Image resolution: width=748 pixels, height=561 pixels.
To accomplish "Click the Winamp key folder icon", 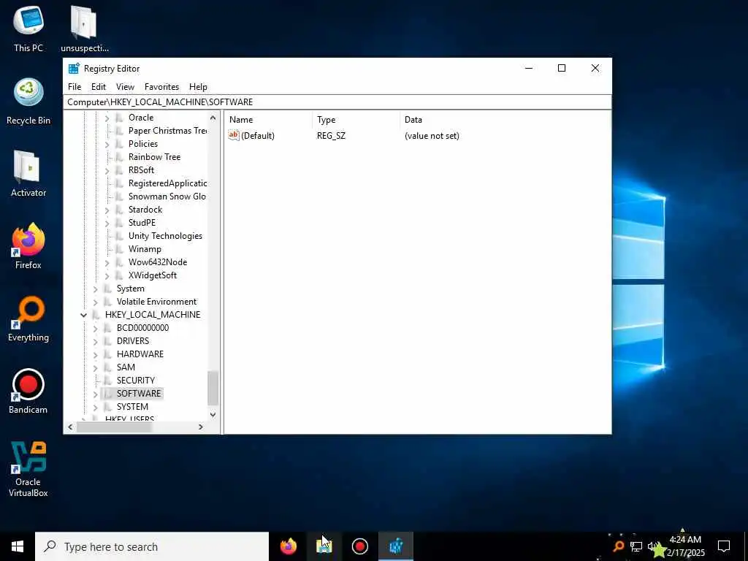I will click(120, 249).
